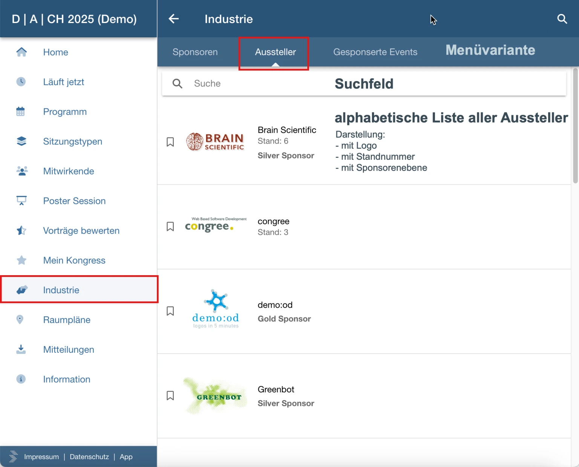Bookmark the Brain Scientific exhibitor
Viewport: 579px width, 467px height.
coord(170,142)
